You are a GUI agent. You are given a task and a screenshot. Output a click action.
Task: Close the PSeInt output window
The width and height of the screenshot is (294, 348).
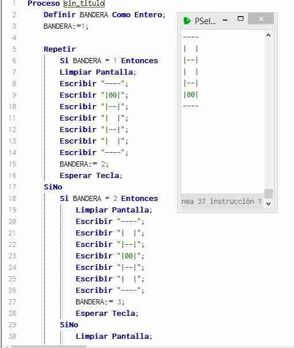(x=261, y=18)
